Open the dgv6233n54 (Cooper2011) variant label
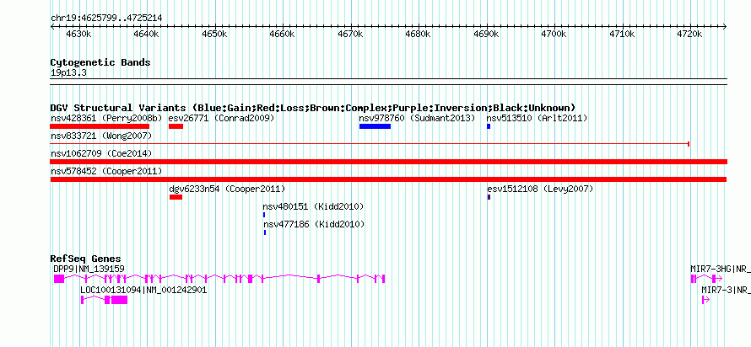Image resolution: width=751 pixels, height=347 pixels. (x=227, y=190)
